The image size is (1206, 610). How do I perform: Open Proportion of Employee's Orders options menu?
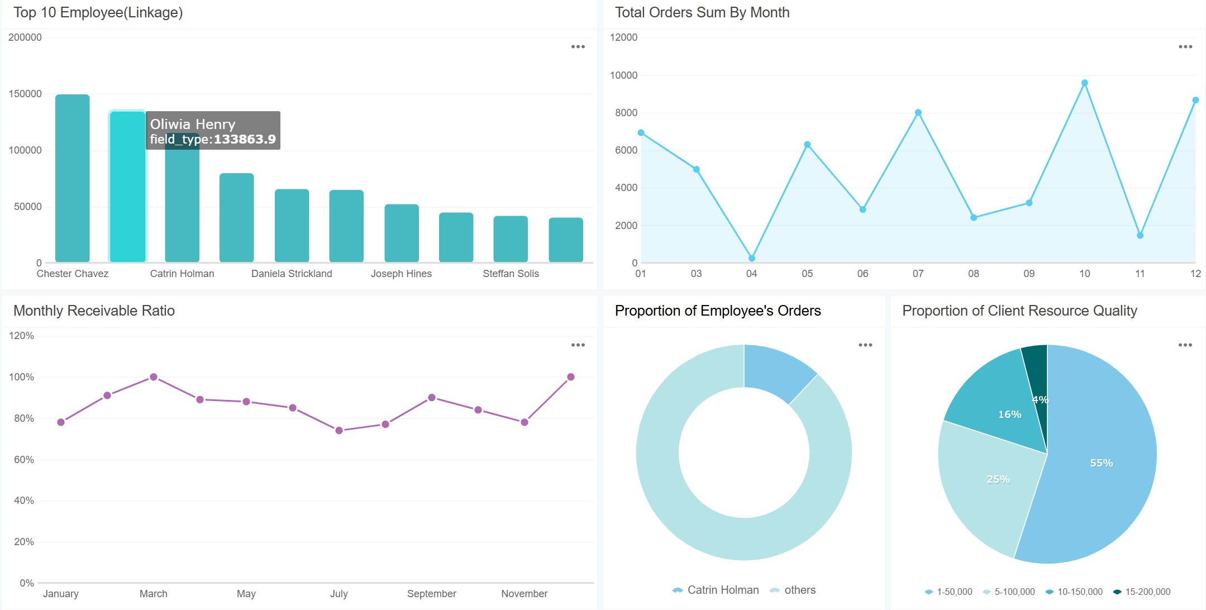coord(865,345)
